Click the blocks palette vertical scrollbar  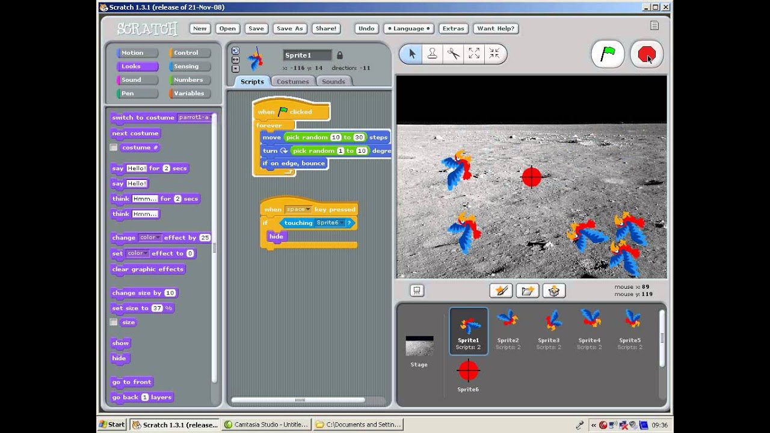(214, 248)
